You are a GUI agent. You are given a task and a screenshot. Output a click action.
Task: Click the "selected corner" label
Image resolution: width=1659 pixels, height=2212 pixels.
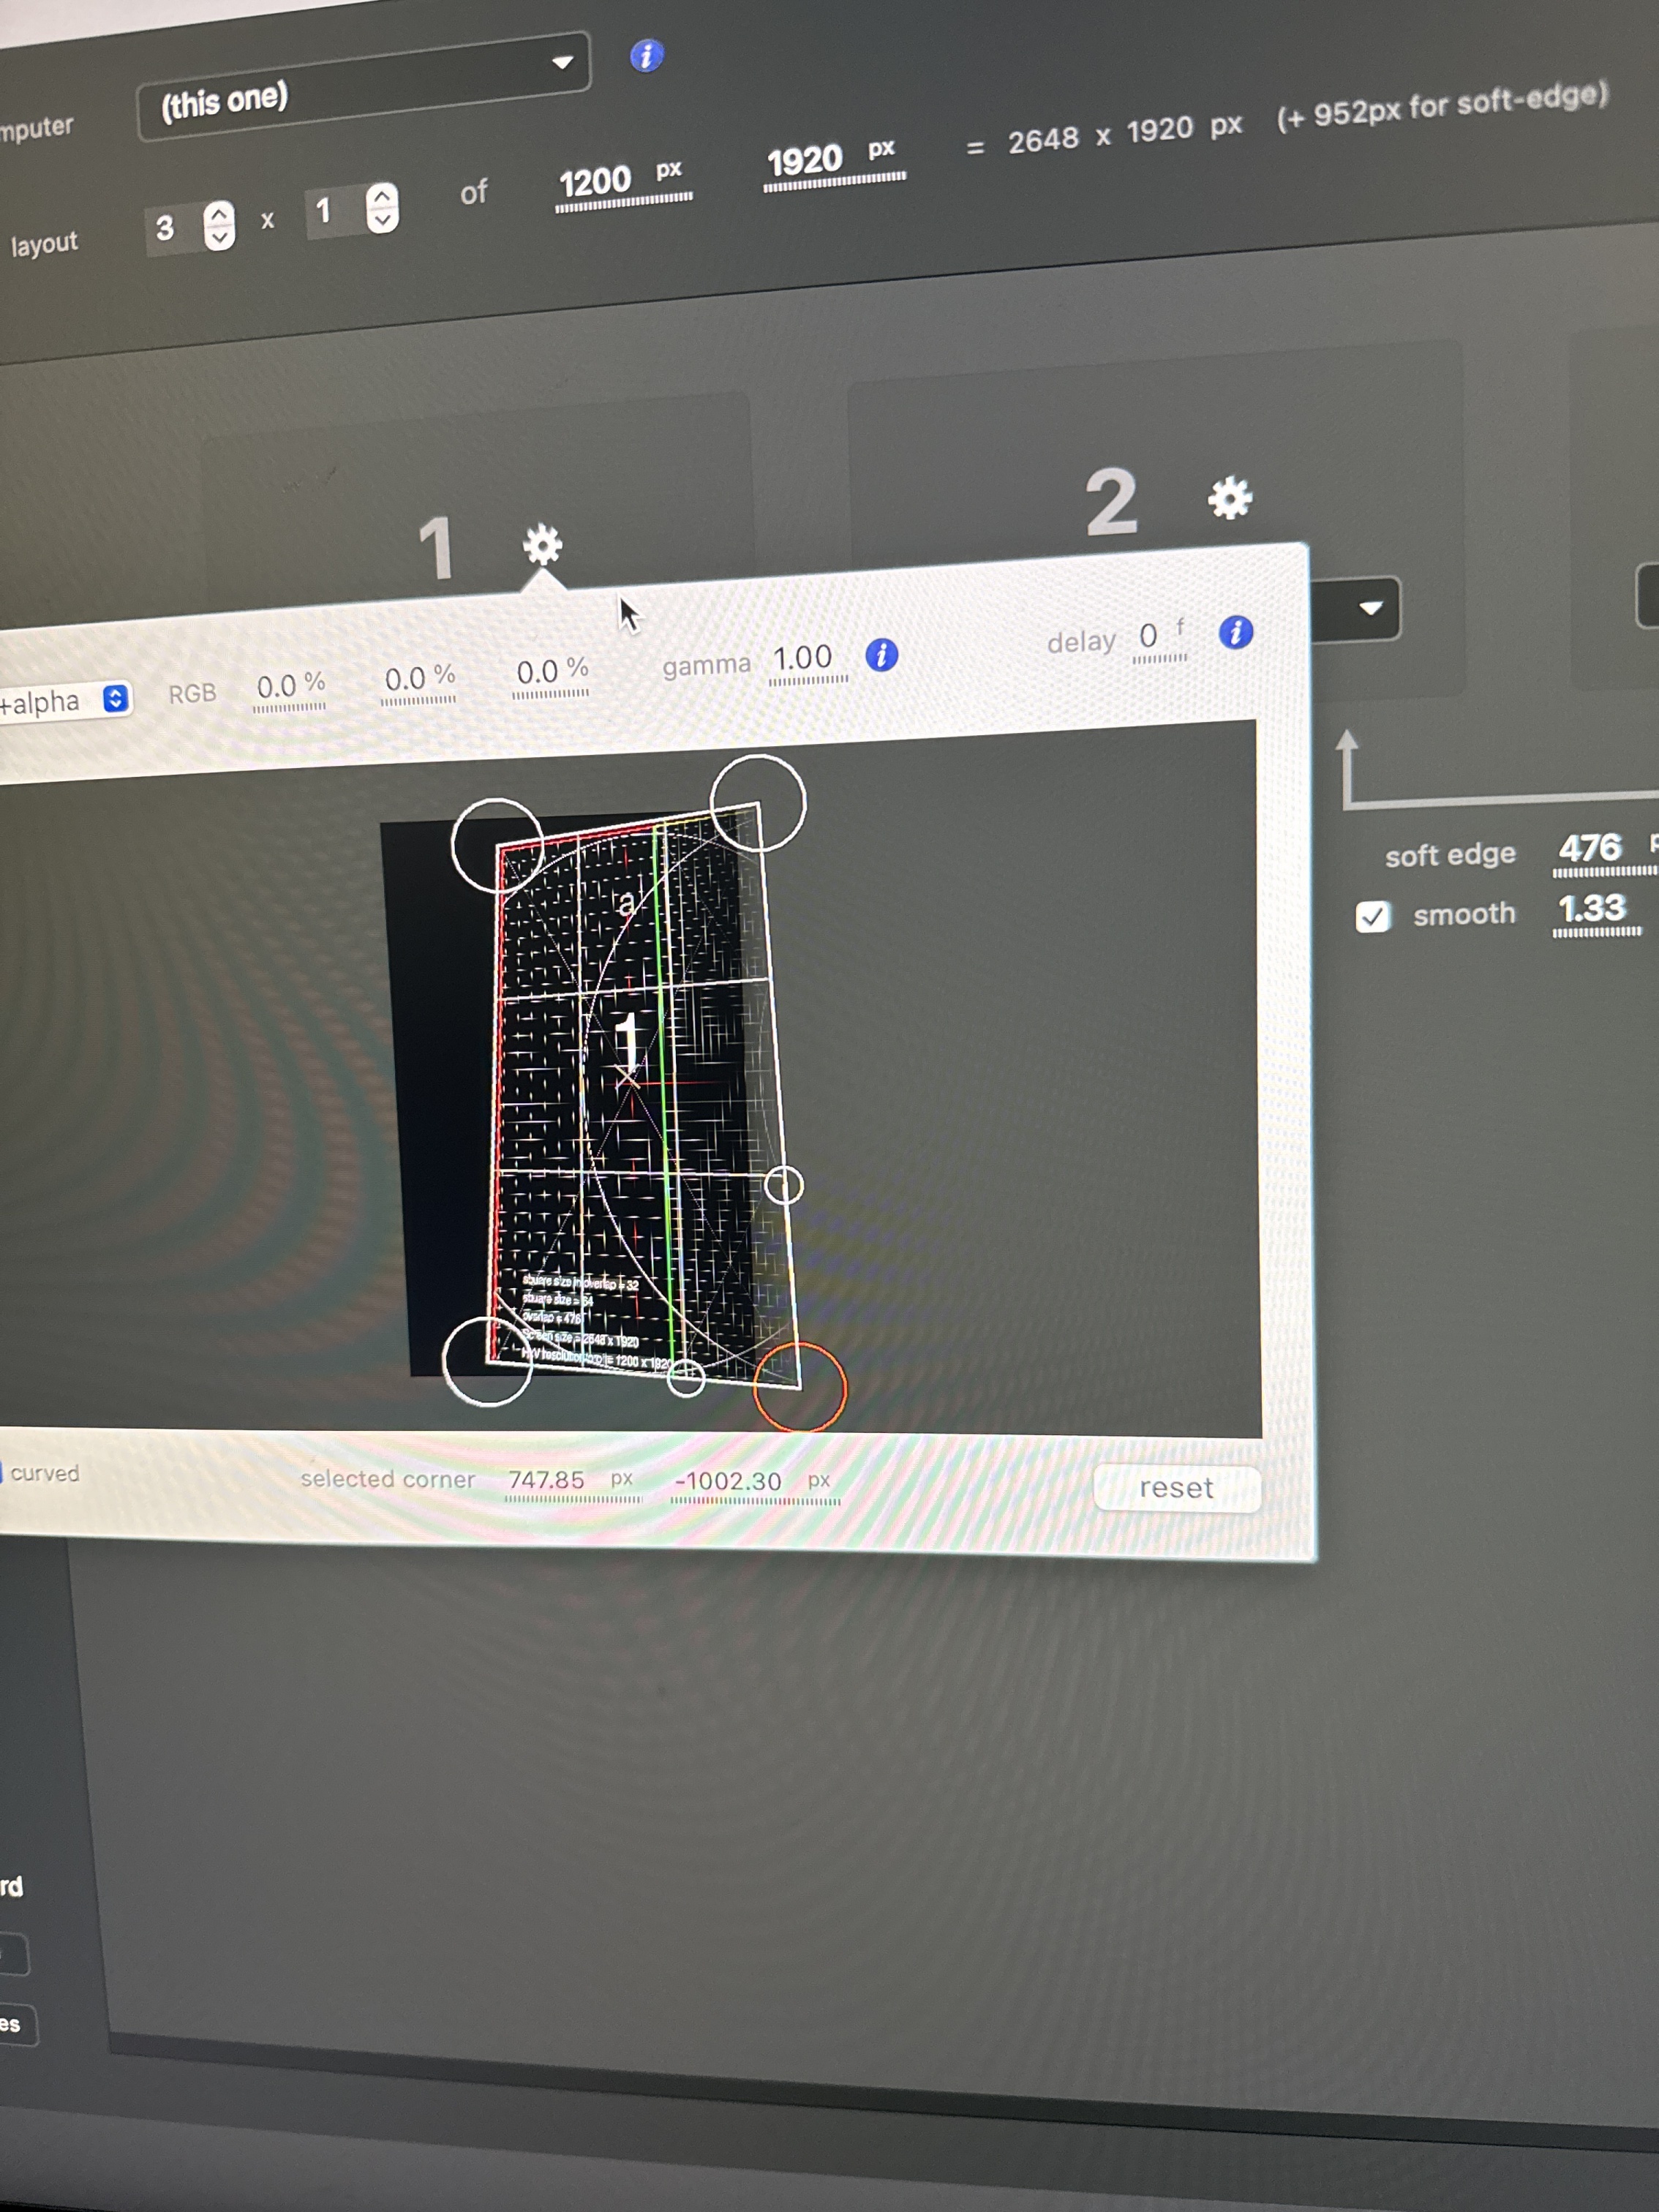(x=388, y=1479)
